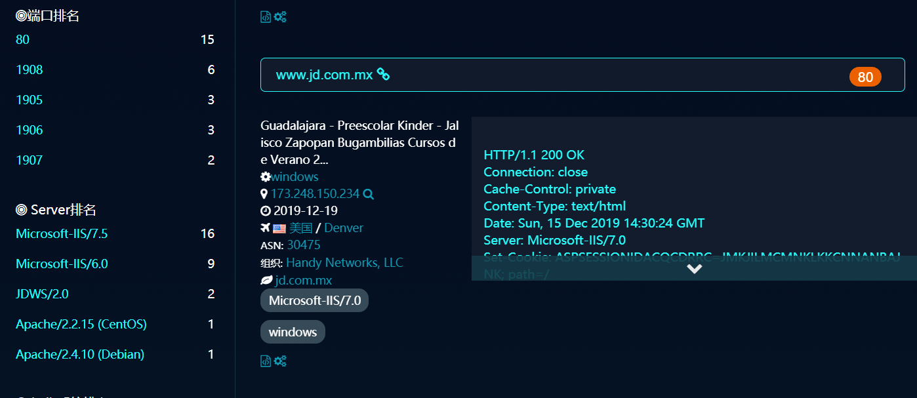Click the magnifier icon next to 173.248.150.234
The width and height of the screenshot is (917, 398).
369,194
